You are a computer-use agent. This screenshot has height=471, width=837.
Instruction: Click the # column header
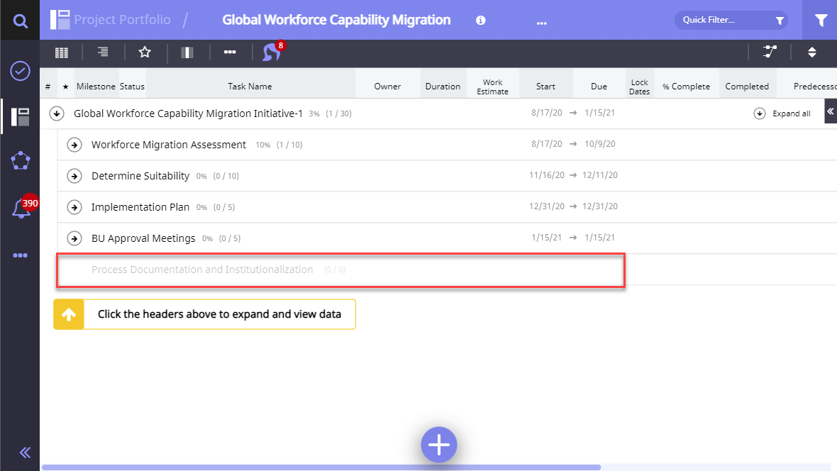(x=48, y=87)
